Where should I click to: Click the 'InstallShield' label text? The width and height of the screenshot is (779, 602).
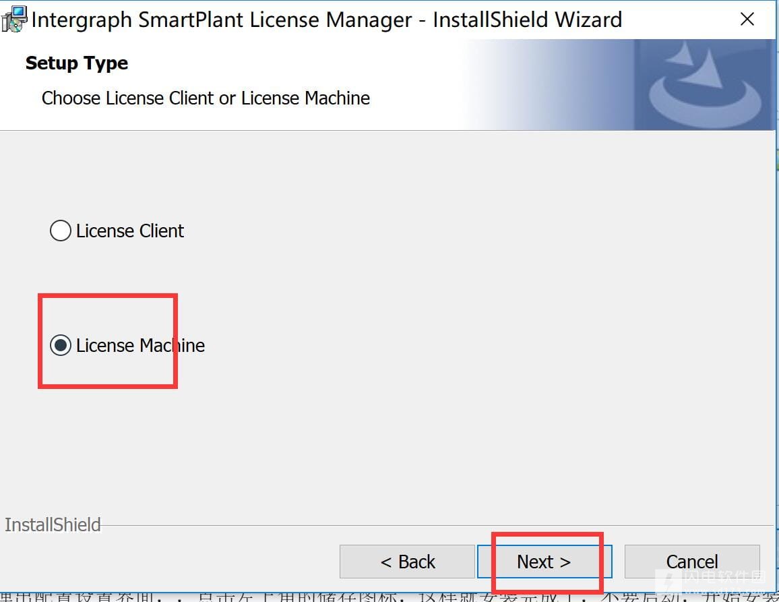pyautogui.click(x=53, y=525)
